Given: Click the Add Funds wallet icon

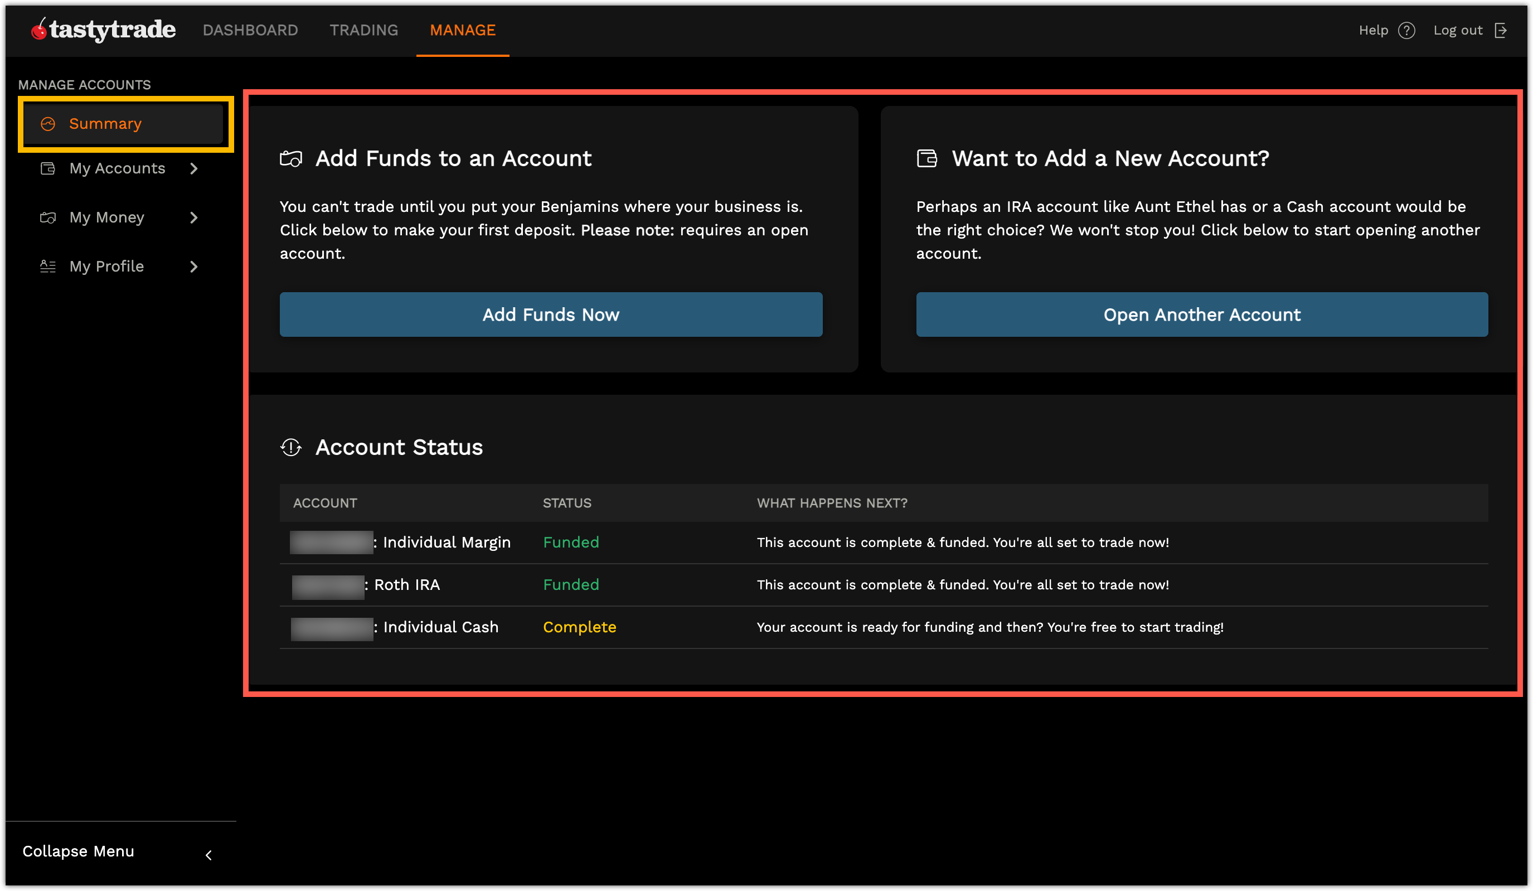Looking at the screenshot, I should click(x=292, y=158).
